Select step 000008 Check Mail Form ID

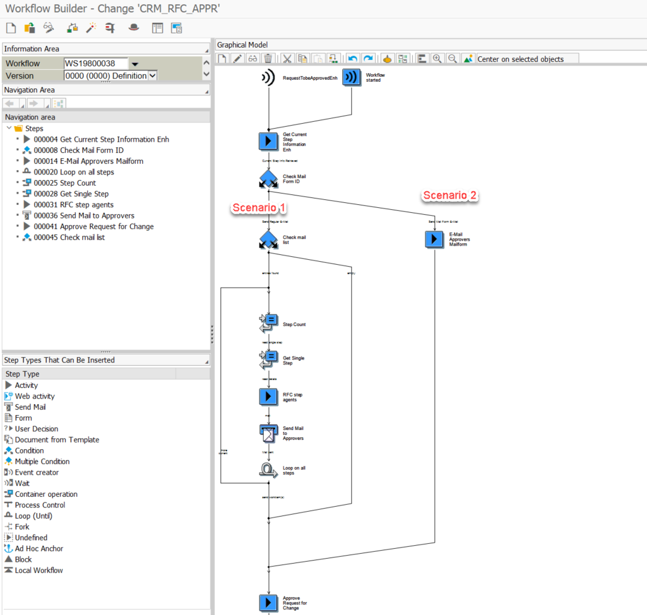click(79, 150)
